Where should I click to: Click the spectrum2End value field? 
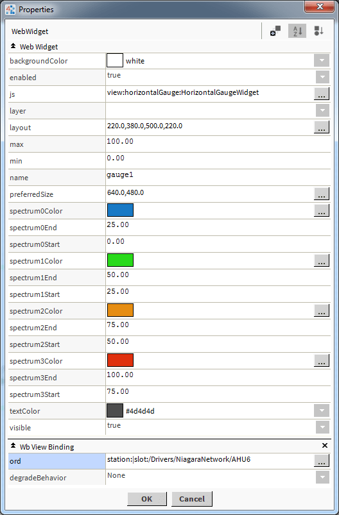click(218, 328)
